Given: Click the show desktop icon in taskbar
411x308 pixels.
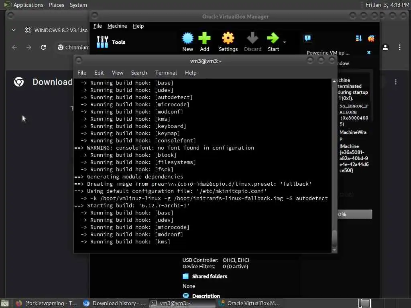Looking at the screenshot, I should coord(5,303).
